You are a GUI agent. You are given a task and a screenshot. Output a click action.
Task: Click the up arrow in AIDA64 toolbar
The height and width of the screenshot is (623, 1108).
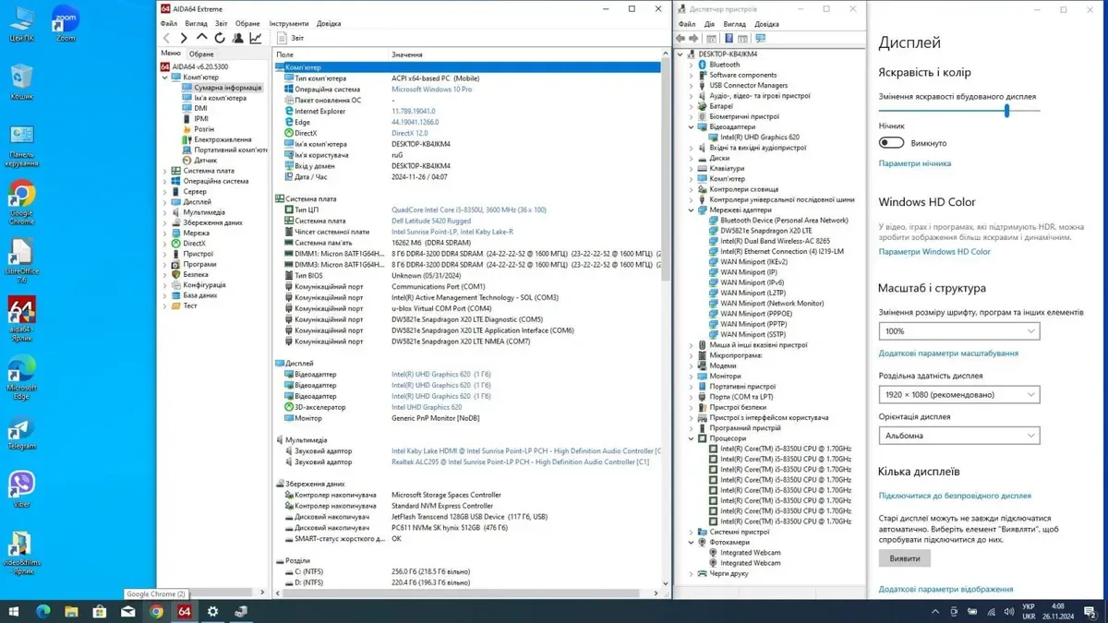tap(202, 38)
